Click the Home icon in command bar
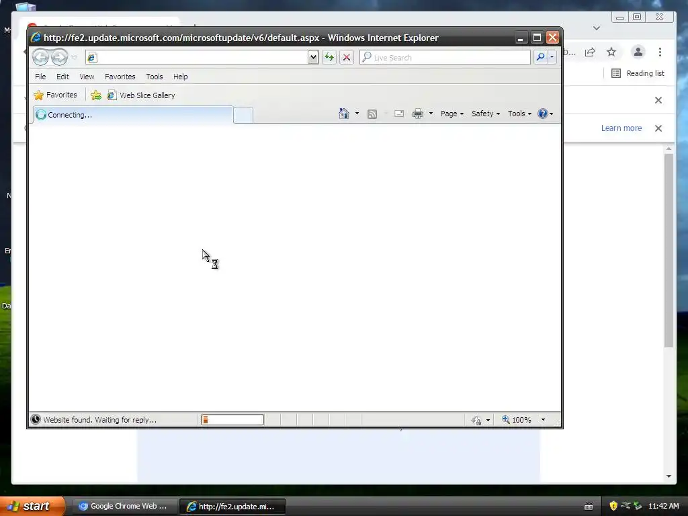688x516 pixels. (343, 114)
